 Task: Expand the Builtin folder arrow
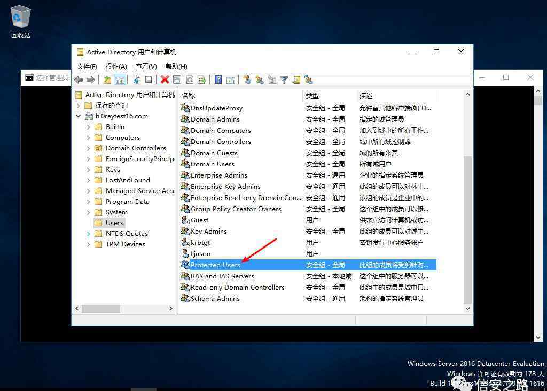(x=89, y=127)
